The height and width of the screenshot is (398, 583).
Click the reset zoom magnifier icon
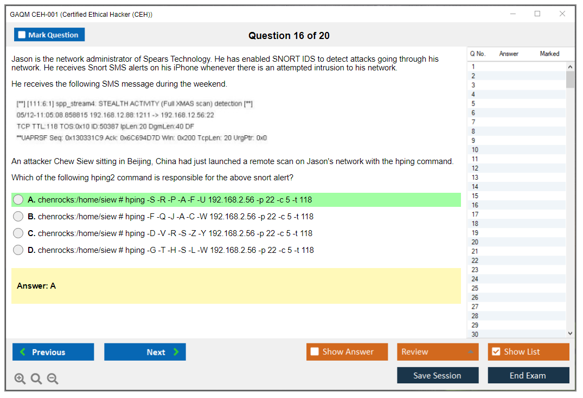pos(36,379)
